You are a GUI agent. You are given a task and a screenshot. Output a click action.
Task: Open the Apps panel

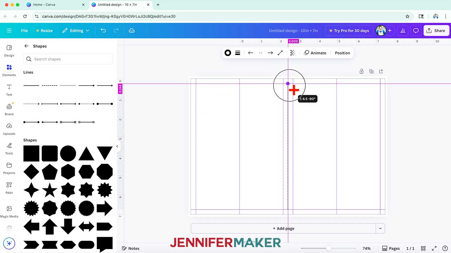[9, 188]
